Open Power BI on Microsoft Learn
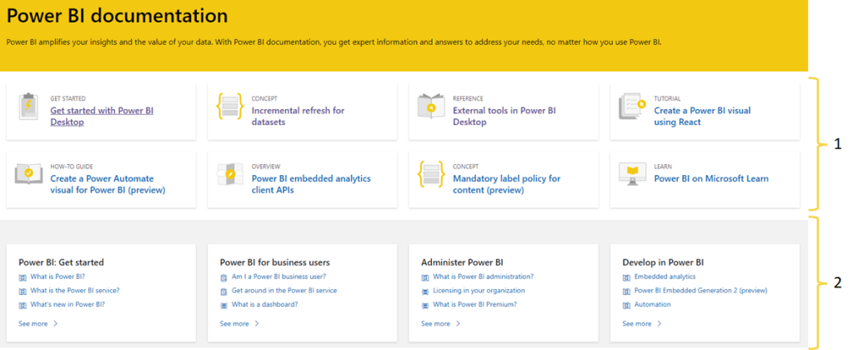This screenshot has height=350, width=853. tap(711, 178)
